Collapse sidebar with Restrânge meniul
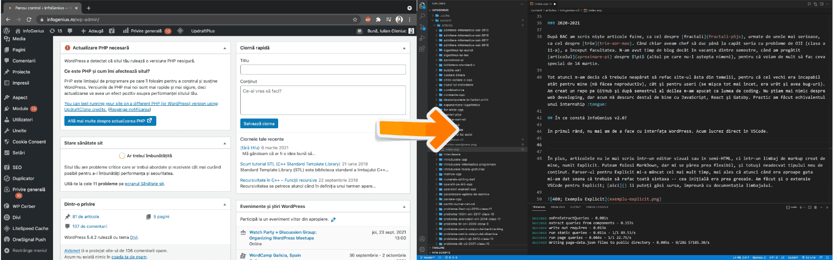Image resolution: width=833 pixels, height=260 pixels. (x=29, y=250)
